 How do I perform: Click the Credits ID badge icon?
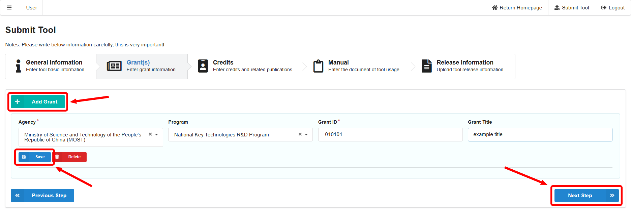tap(203, 66)
